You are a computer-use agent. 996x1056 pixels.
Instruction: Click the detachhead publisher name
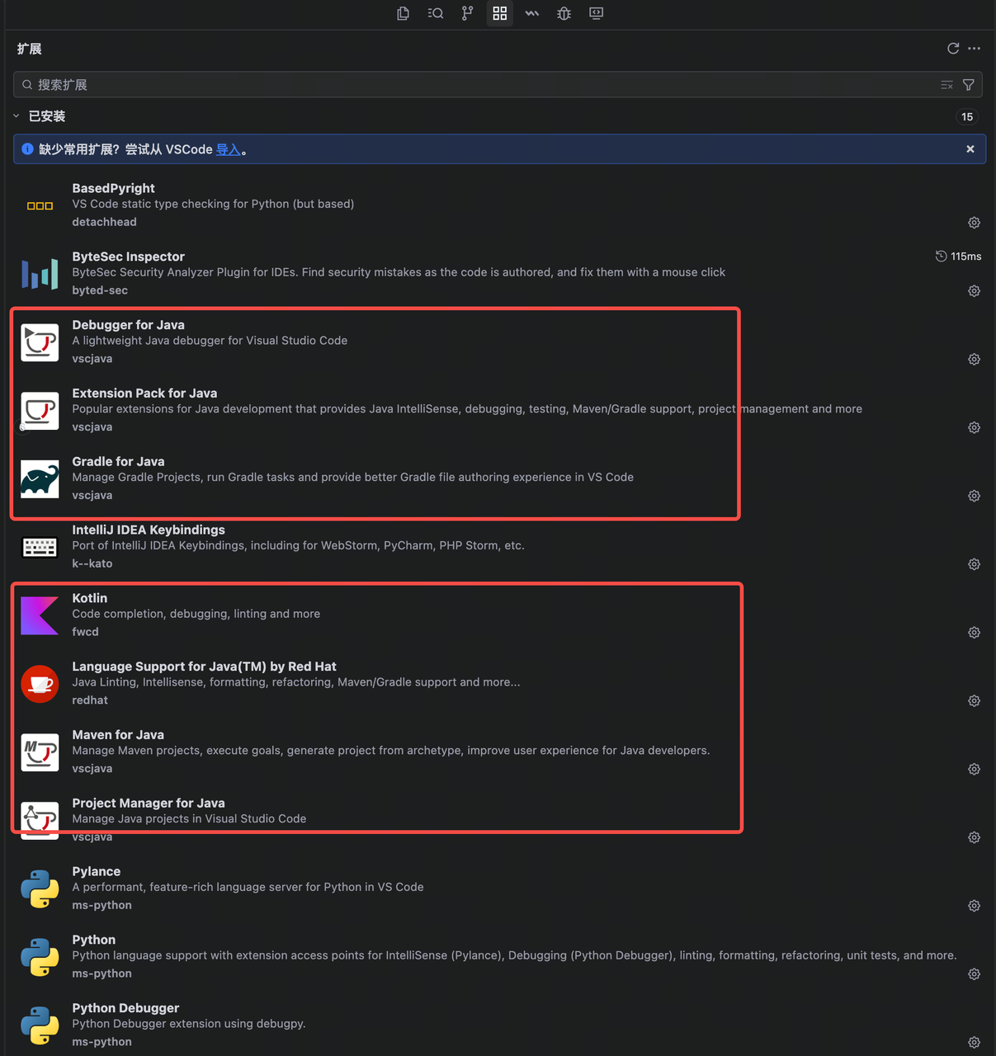pos(104,222)
